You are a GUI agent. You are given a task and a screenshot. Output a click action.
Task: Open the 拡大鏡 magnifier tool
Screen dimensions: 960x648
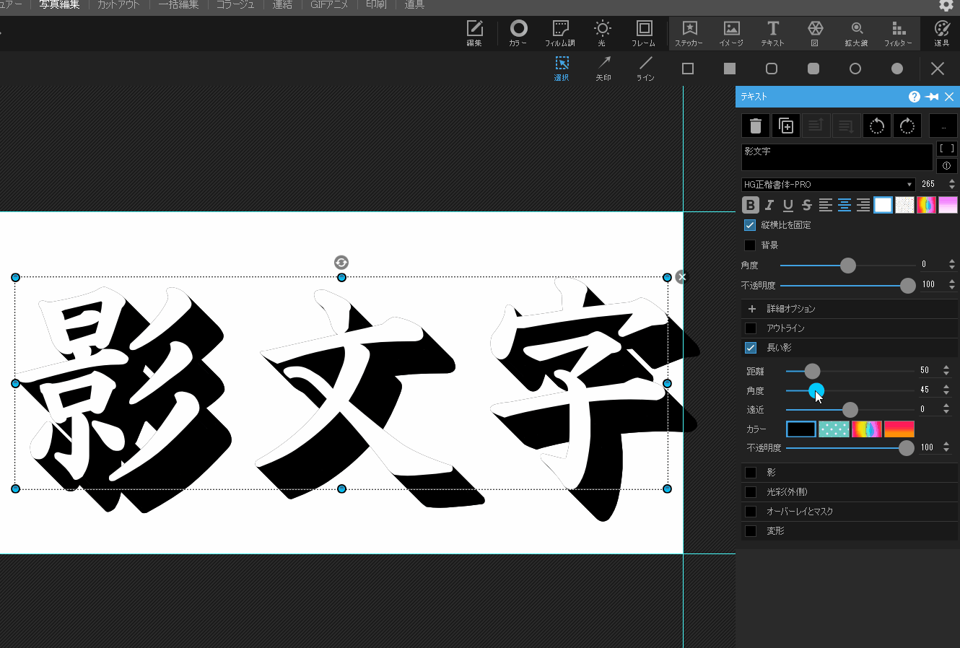(x=857, y=33)
